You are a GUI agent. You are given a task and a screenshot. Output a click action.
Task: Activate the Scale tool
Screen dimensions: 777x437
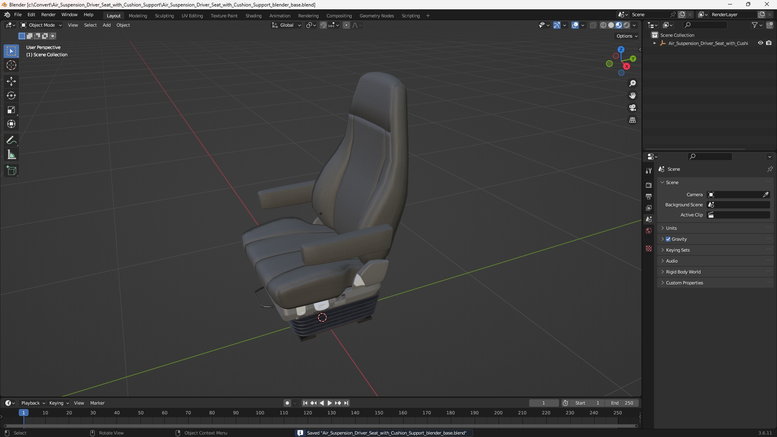click(x=11, y=110)
